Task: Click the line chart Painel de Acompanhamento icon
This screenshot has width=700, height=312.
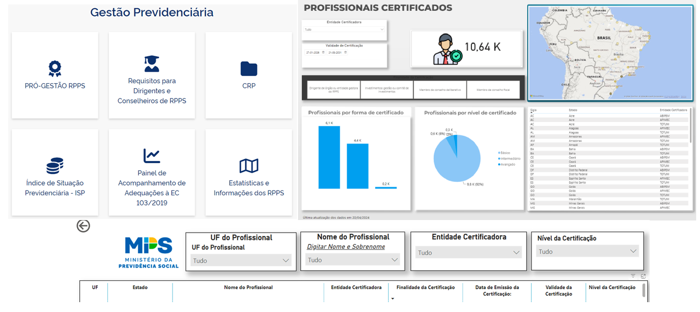Action: (x=151, y=155)
